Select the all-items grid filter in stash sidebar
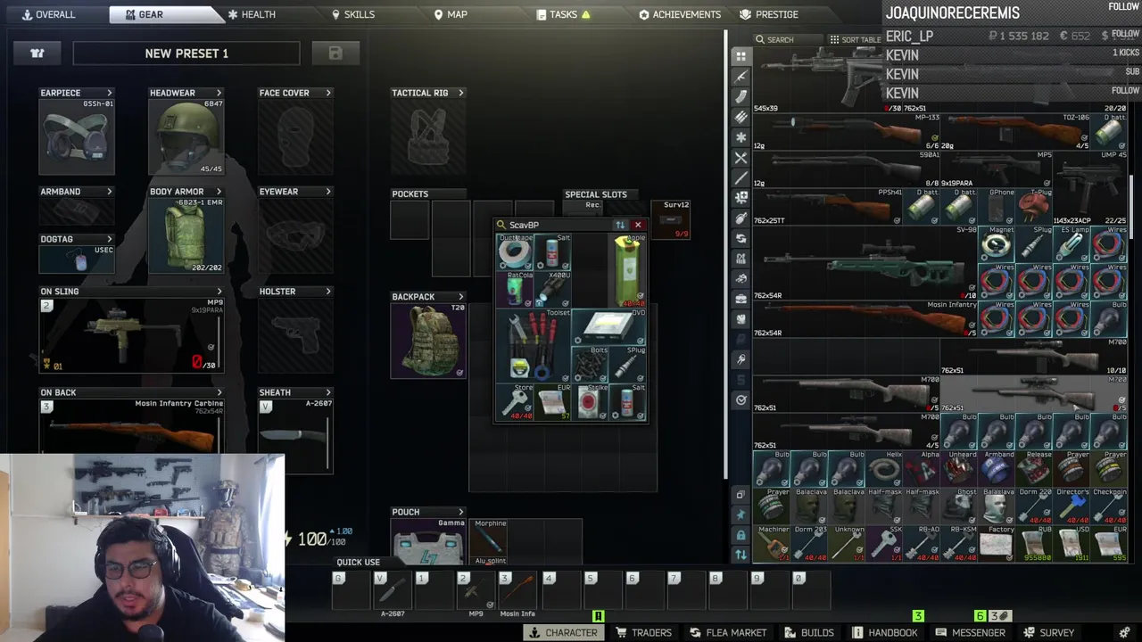The width and height of the screenshot is (1142, 642). click(741, 55)
